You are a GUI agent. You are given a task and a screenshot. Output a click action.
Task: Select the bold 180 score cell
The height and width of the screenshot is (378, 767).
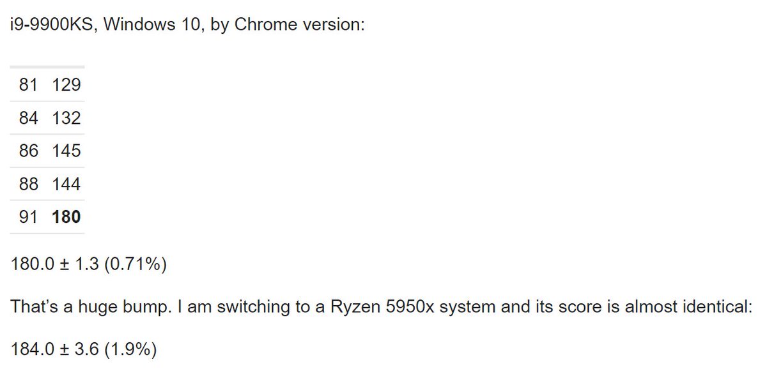[66, 217]
